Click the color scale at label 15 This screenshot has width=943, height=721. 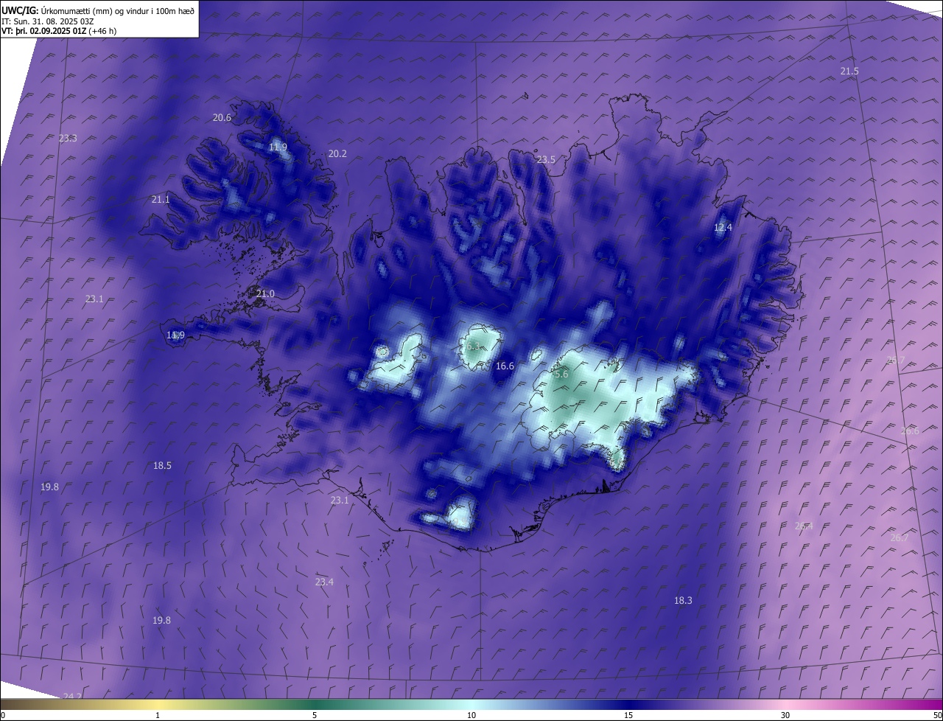tap(628, 715)
